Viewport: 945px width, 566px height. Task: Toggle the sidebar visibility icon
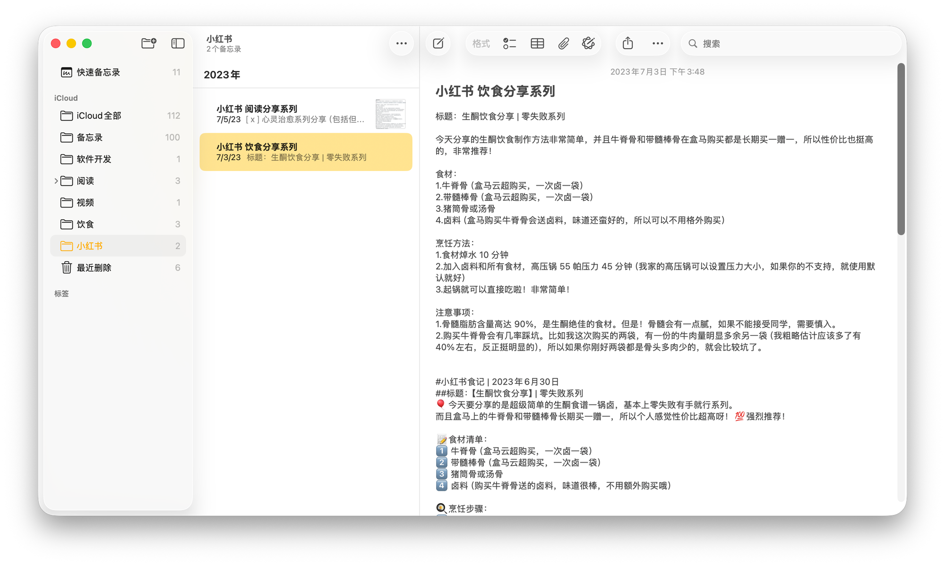178,43
